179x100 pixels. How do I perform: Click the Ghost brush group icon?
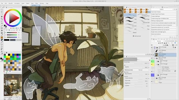[x=141, y=12]
